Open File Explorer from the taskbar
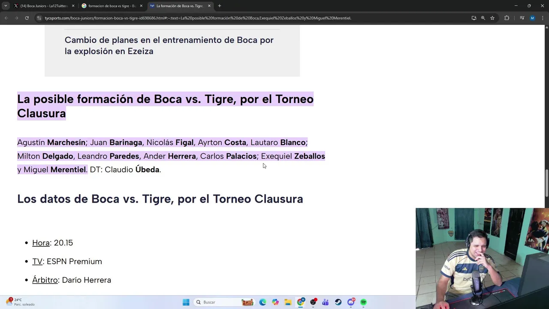Viewport: 549px width, 309px height. [x=288, y=302]
